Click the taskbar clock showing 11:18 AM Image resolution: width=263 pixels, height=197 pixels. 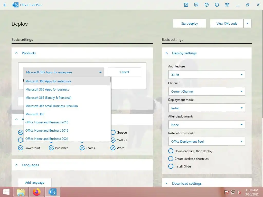252,192
